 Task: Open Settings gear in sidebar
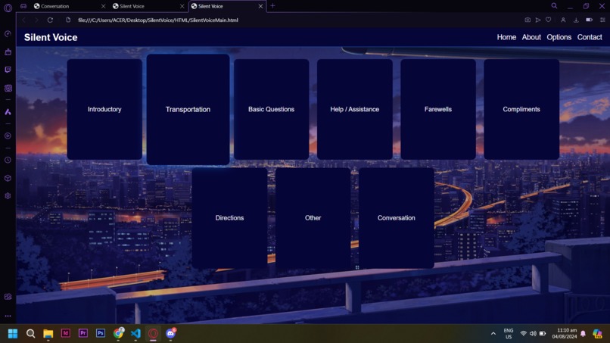point(8,196)
